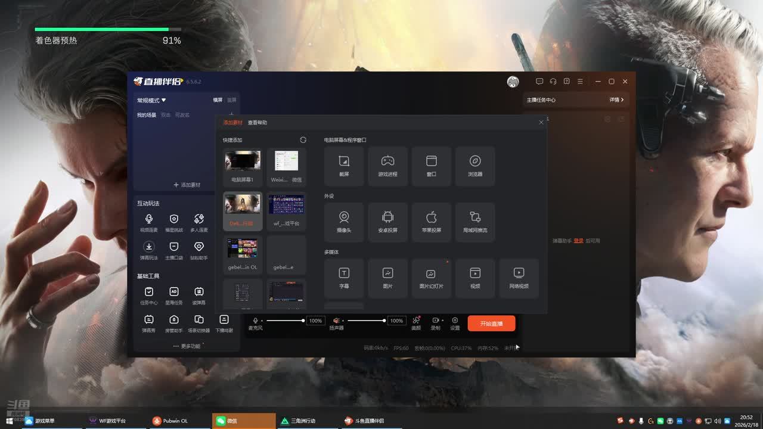Select 安卓投屏 Android screen casting
The width and height of the screenshot is (763, 429).
[x=387, y=222]
